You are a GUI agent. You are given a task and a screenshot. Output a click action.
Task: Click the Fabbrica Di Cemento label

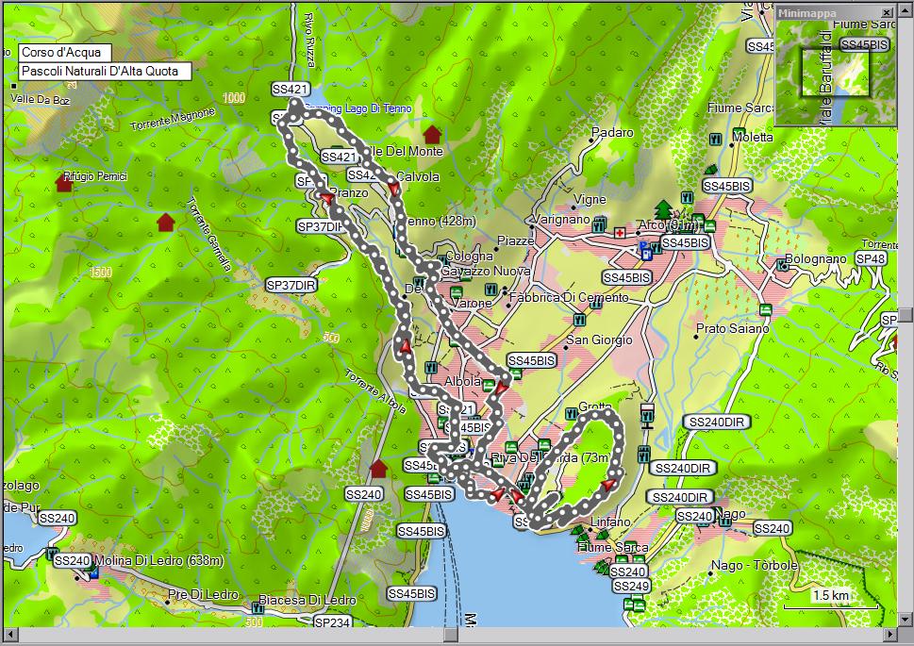[569, 297]
